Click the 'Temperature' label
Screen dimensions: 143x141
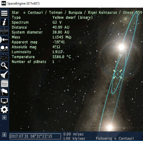pyautogui.click(x=23, y=57)
